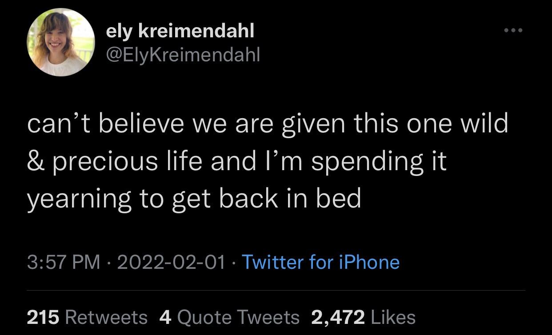Image resolution: width=552 pixels, height=335 pixels.
Task: View the 215 Retweets list
Action: pyautogui.click(x=87, y=317)
